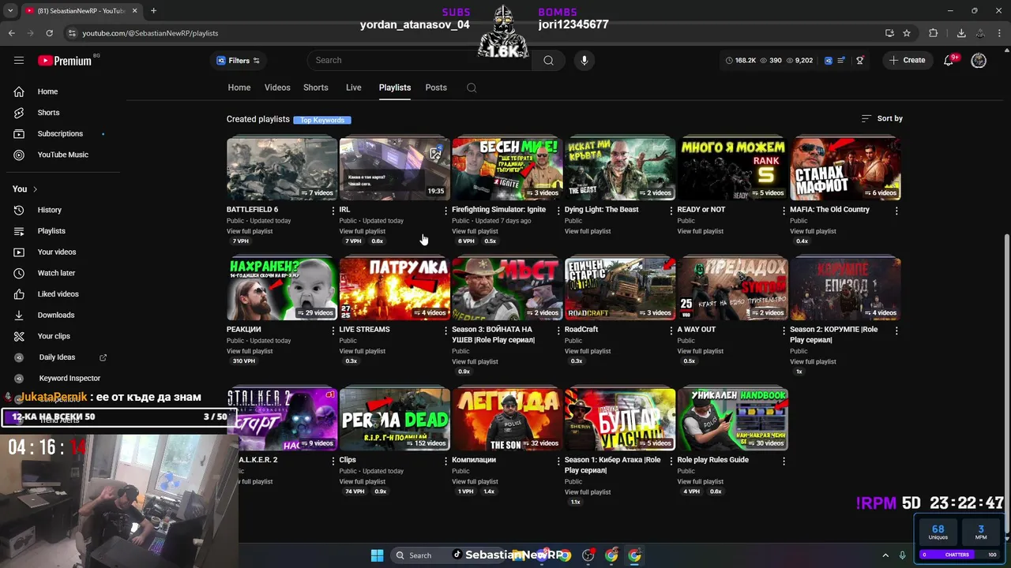The height and width of the screenshot is (568, 1011).
Task: Click the Create button
Action: pyautogui.click(x=908, y=61)
